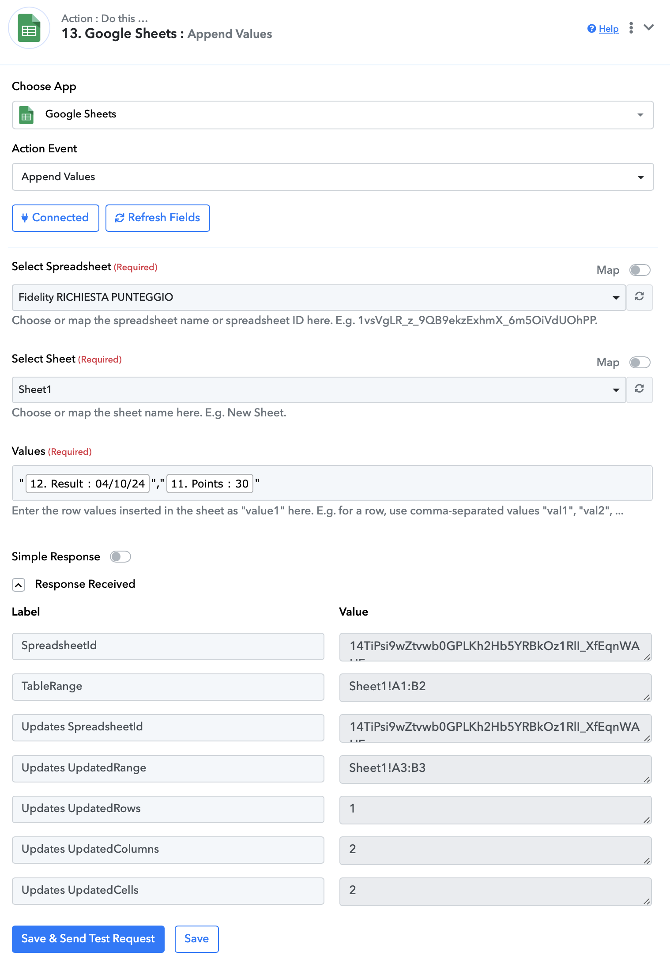Image resolution: width=670 pixels, height=960 pixels.
Task: Click the Updates SpreadsheetId value field
Action: 495,728
